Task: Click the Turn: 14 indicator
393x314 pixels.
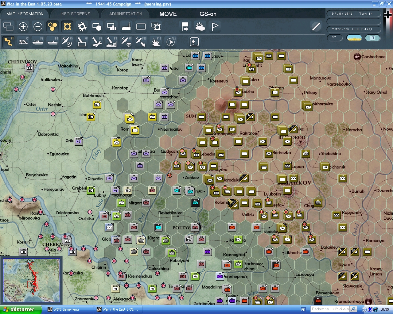Action: [366, 13]
